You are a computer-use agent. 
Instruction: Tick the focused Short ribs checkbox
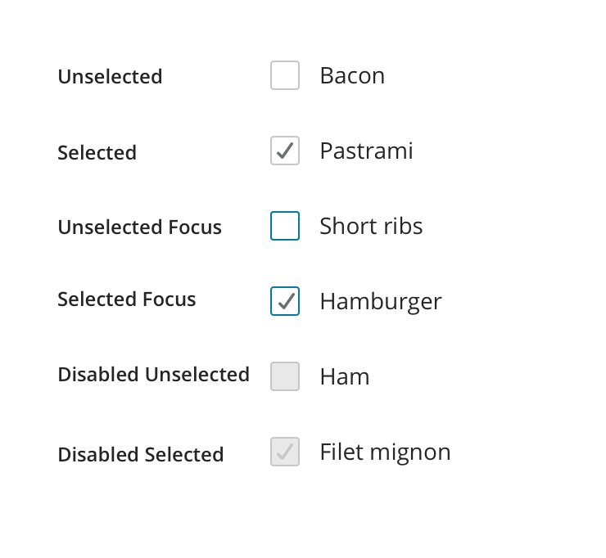pos(285,226)
